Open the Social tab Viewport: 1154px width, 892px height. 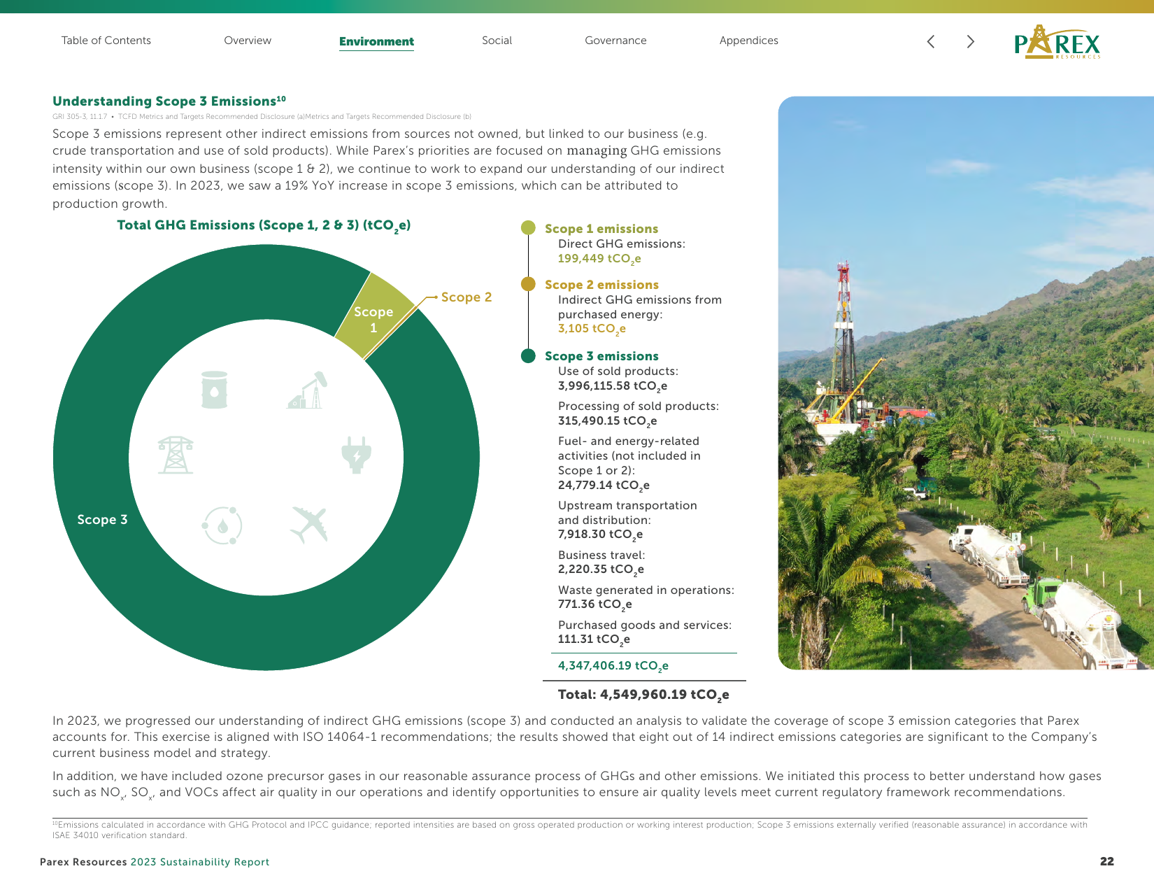click(497, 41)
